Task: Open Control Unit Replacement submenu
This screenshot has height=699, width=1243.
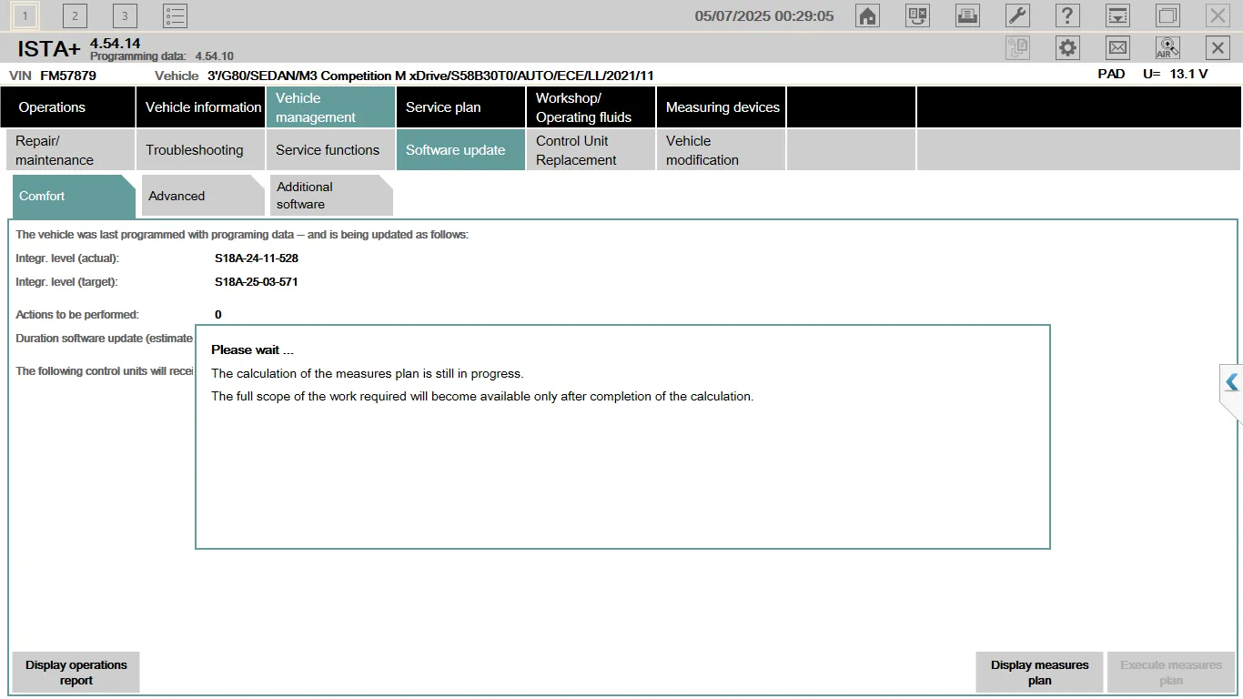Action: coord(591,150)
